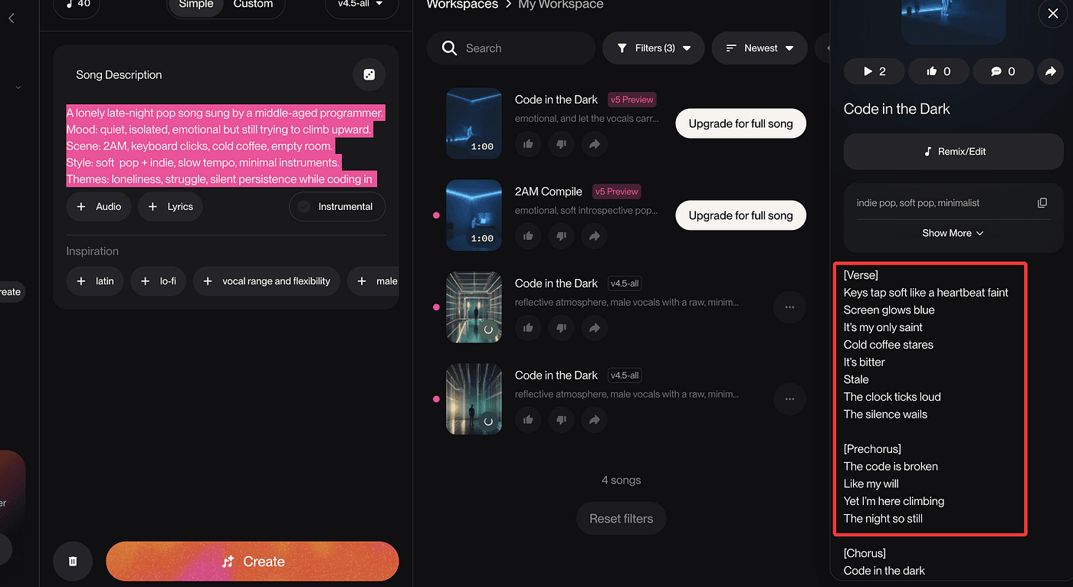Like the 2AM Compile song

528,236
